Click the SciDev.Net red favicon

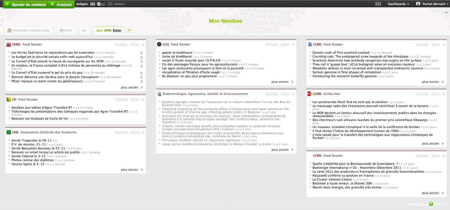pyautogui.click(x=310, y=94)
